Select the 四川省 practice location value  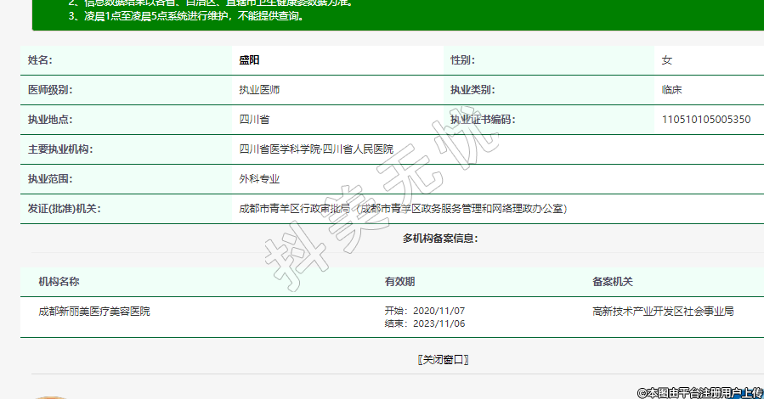tap(254, 120)
